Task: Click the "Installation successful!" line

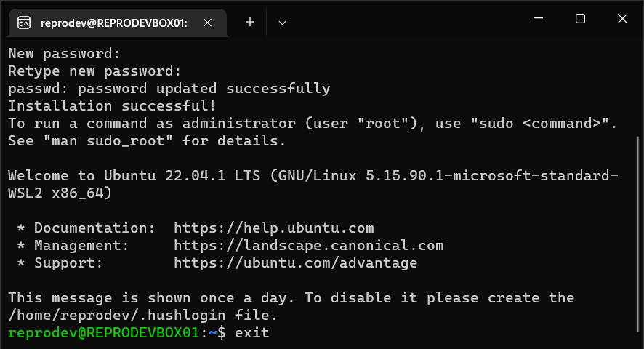Action: coord(112,105)
